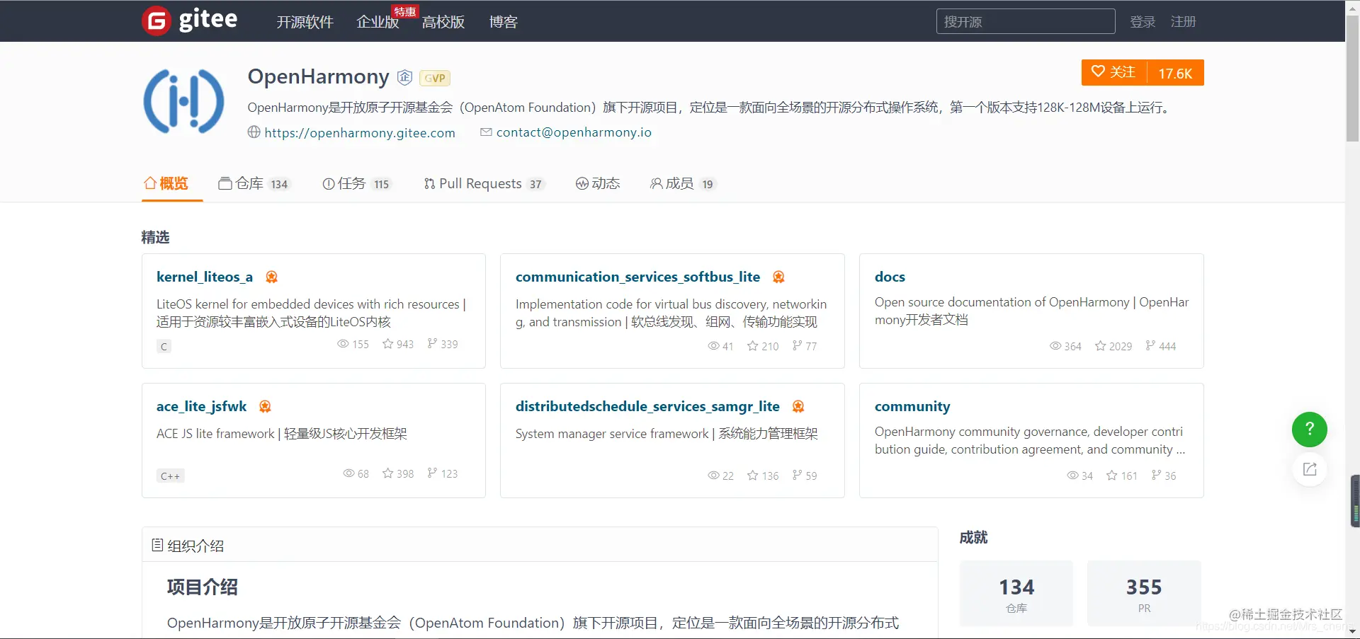Click the Gitee logo in the header
The image size is (1360, 639).
click(190, 20)
